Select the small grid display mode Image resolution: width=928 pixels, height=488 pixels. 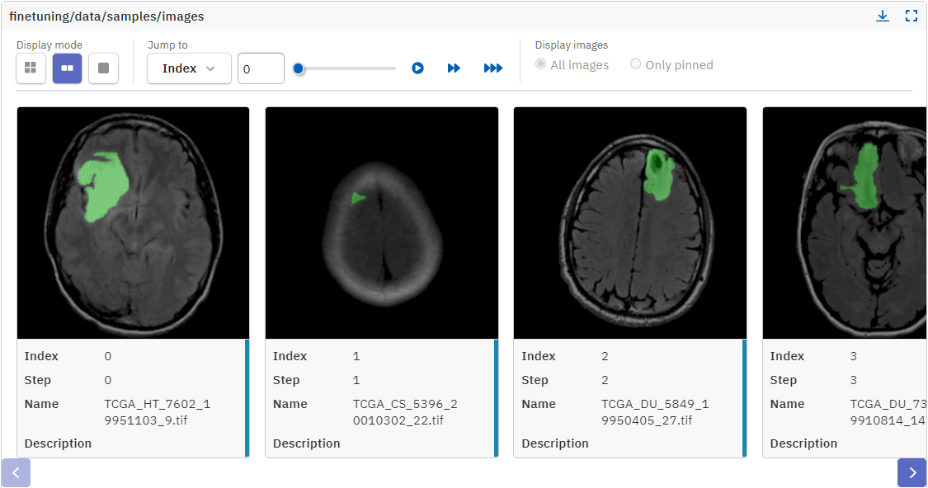[31, 68]
